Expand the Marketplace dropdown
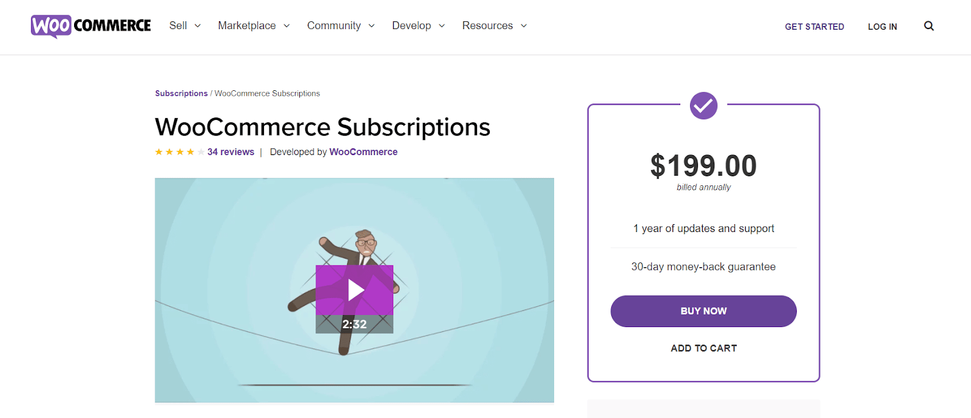The width and height of the screenshot is (971, 418). coord(247,25)
